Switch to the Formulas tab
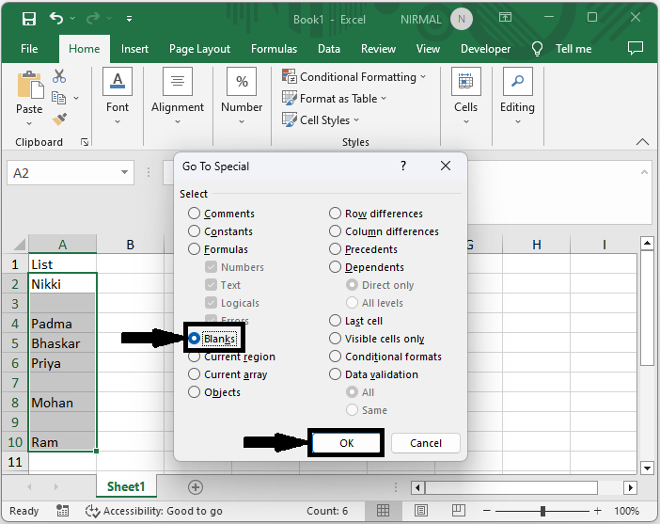Viewport: 660px width, 524px height. (x=274, y=49)
